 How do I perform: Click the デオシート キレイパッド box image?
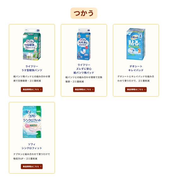(x=136, y=44)
